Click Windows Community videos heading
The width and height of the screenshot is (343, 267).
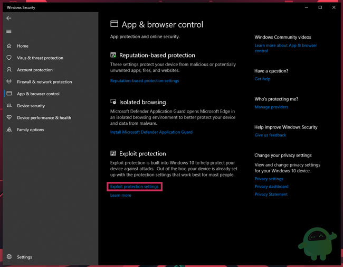283,37
